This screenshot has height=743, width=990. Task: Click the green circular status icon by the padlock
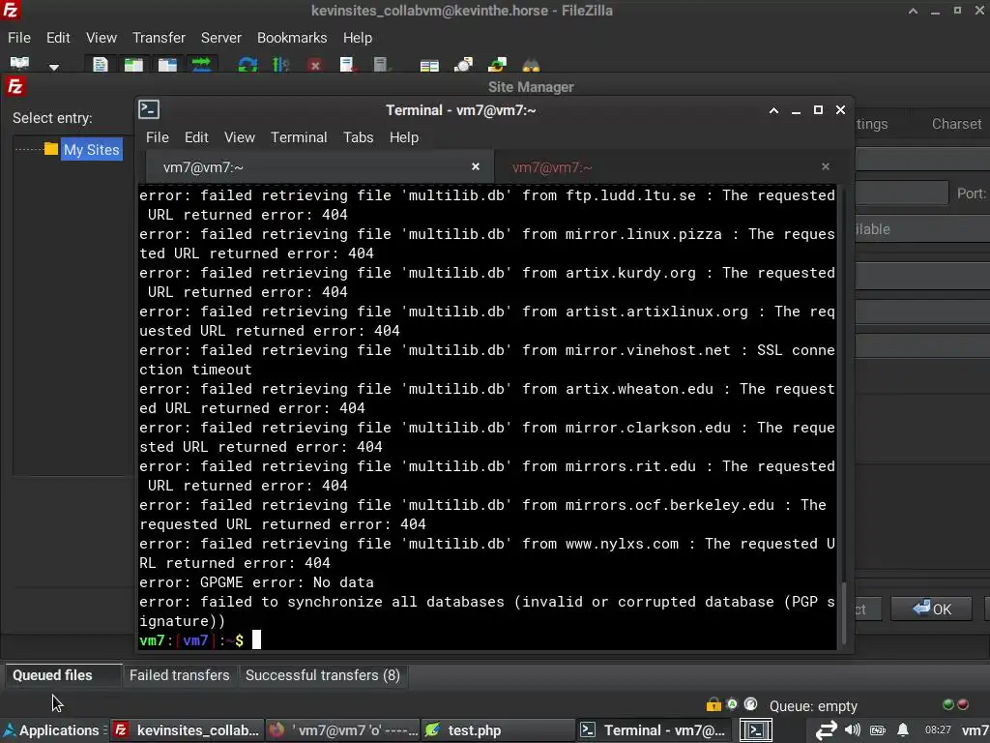(732, 704)
